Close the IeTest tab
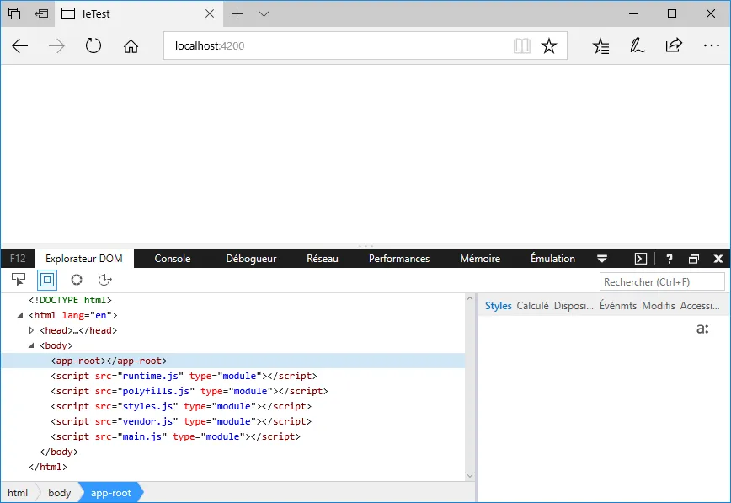 (x=210, y=14)
